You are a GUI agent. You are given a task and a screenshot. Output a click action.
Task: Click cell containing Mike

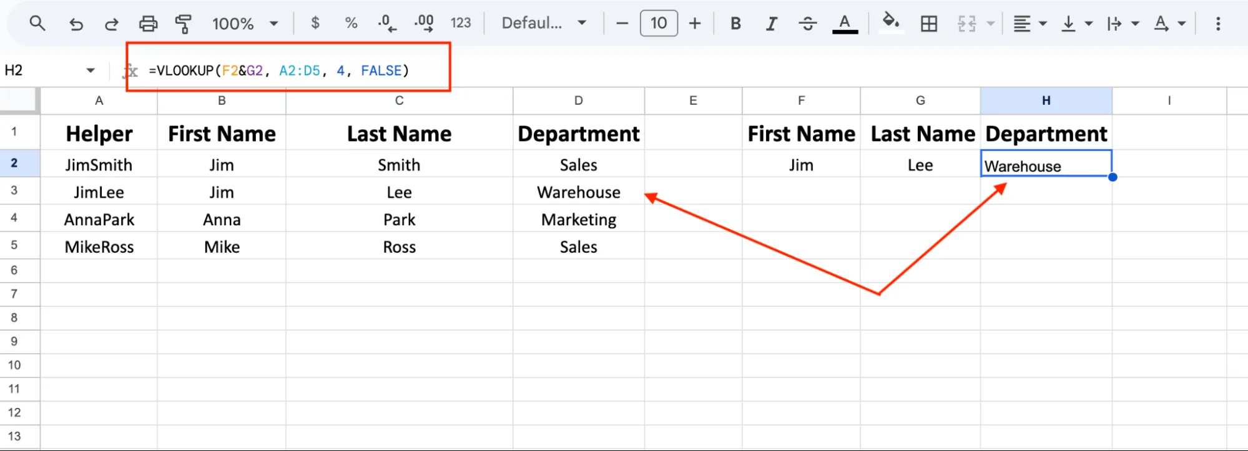pyautogui.click(x=222, y=247)
